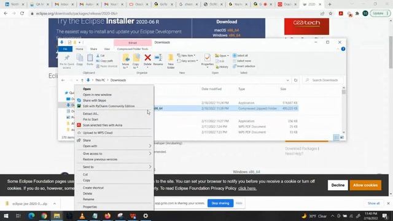
Task: Open the Settings gear in taskbar
Action: coord(146,215)
